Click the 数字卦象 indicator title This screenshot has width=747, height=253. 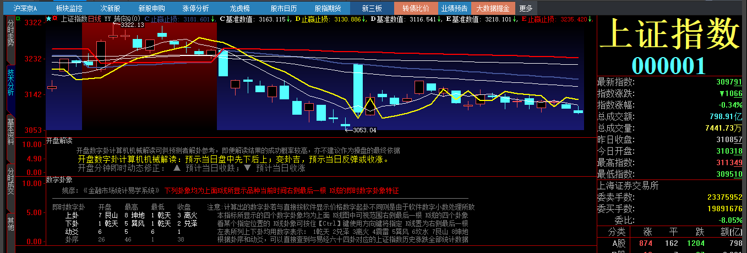(x=59, y=179)
